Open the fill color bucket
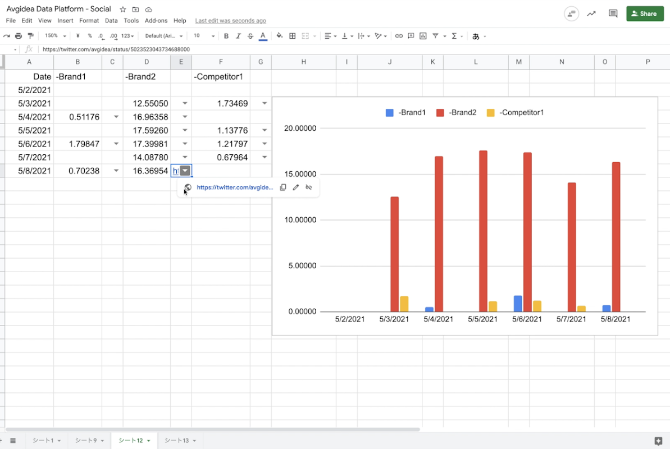 280,36
